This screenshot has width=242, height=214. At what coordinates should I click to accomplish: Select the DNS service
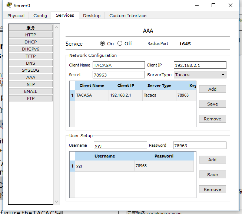(x=31, y=63)
